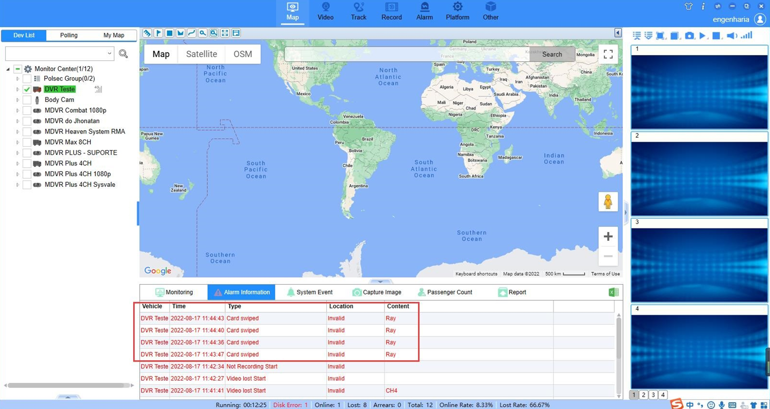Collapse the map panel with left arrow button
The width and height of the screenshot is (770, 409).
(618, 33)
